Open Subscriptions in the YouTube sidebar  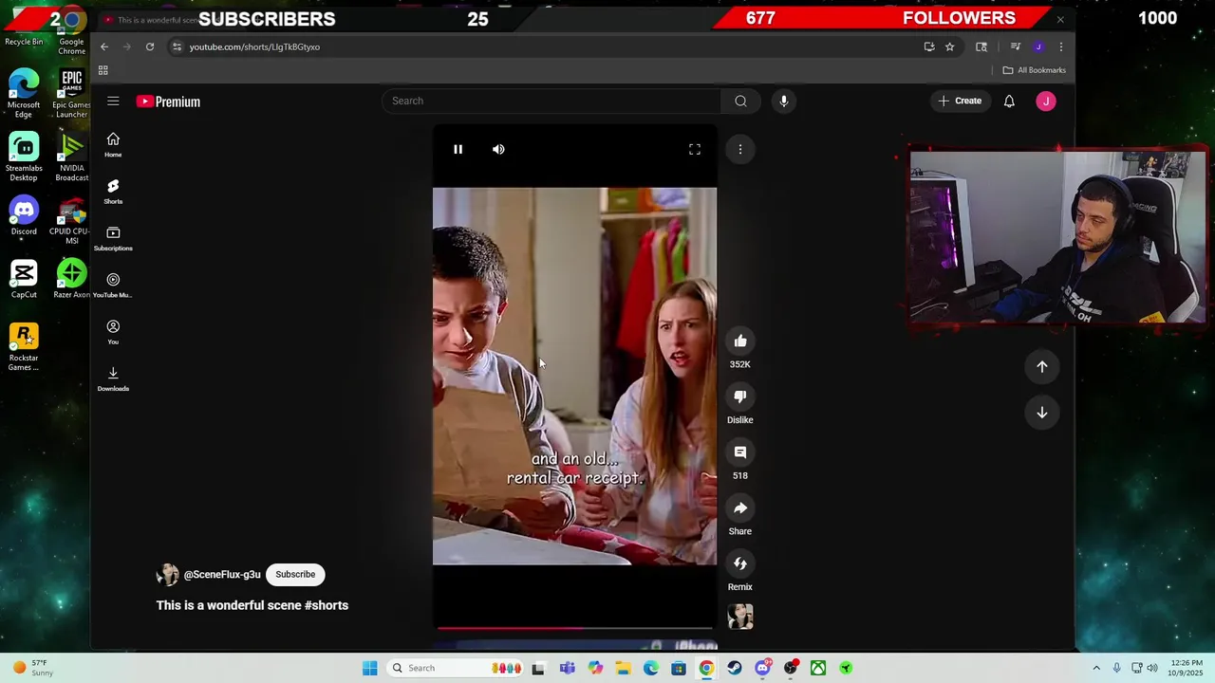tap(113, 238)
